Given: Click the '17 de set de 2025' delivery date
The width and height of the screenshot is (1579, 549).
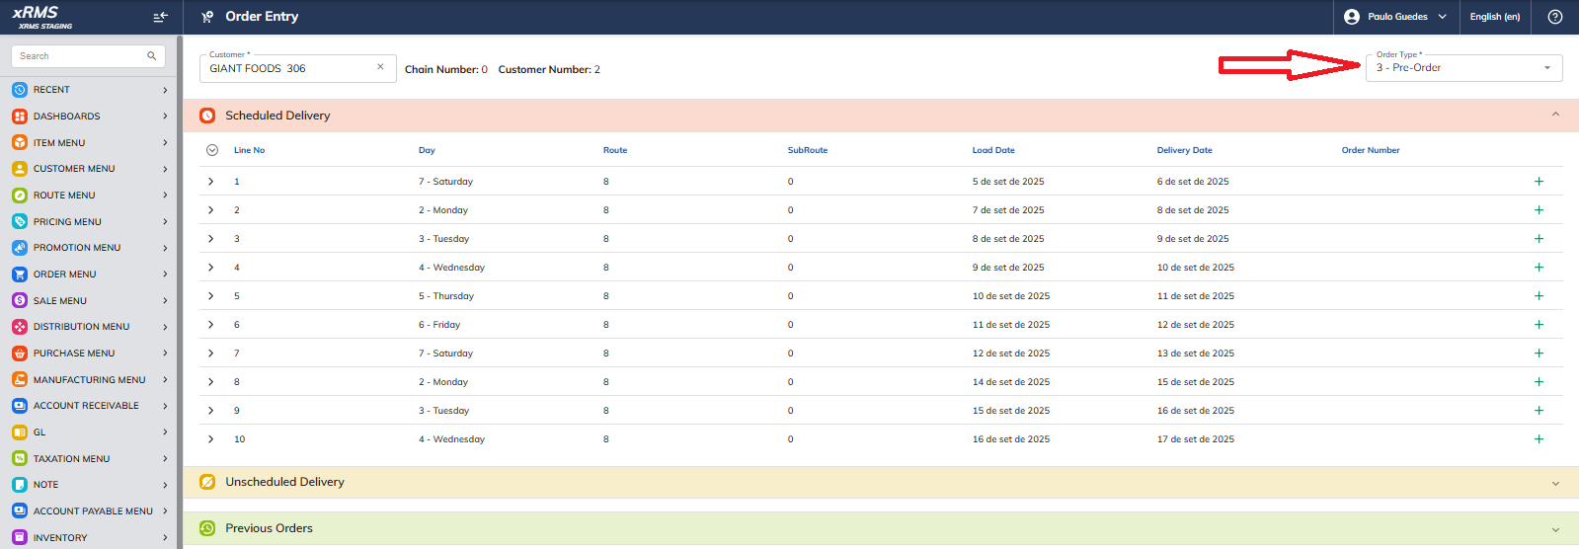Looking at the screenshot, I should pos(1196,439).
